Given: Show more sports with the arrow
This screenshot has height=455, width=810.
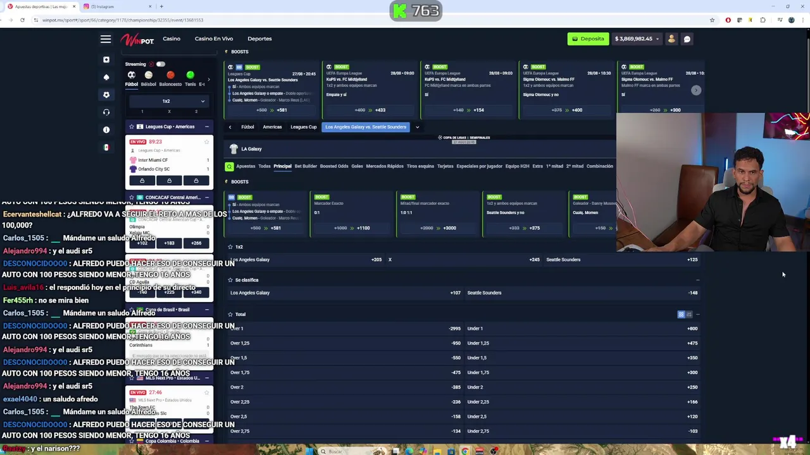Looking at the screenshot, I should click(208, 80).
